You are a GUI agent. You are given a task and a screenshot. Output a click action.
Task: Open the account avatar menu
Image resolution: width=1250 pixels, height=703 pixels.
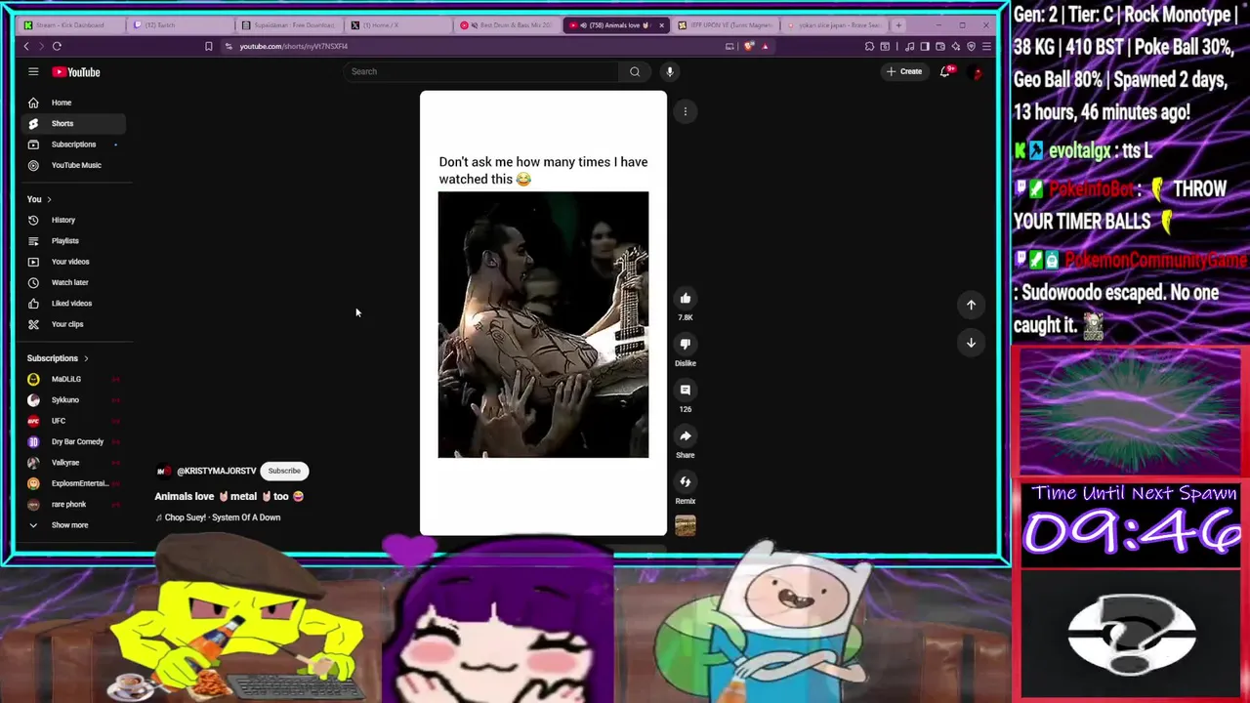click(977, 71)
